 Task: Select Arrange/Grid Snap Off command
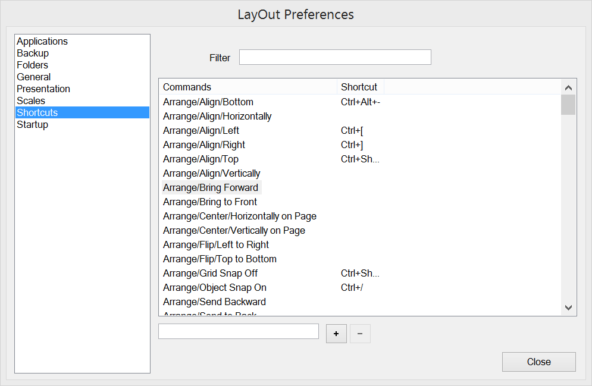pyautogui.click(x=210, y=273)
